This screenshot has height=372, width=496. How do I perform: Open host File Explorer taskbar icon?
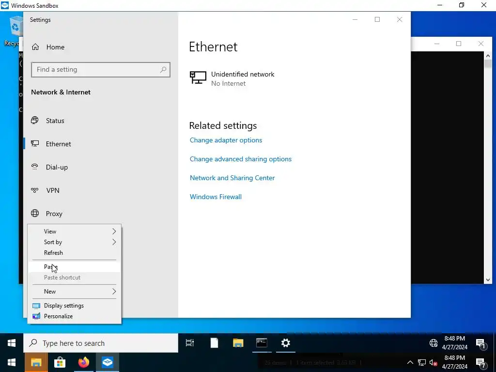[x=36, y=362]
